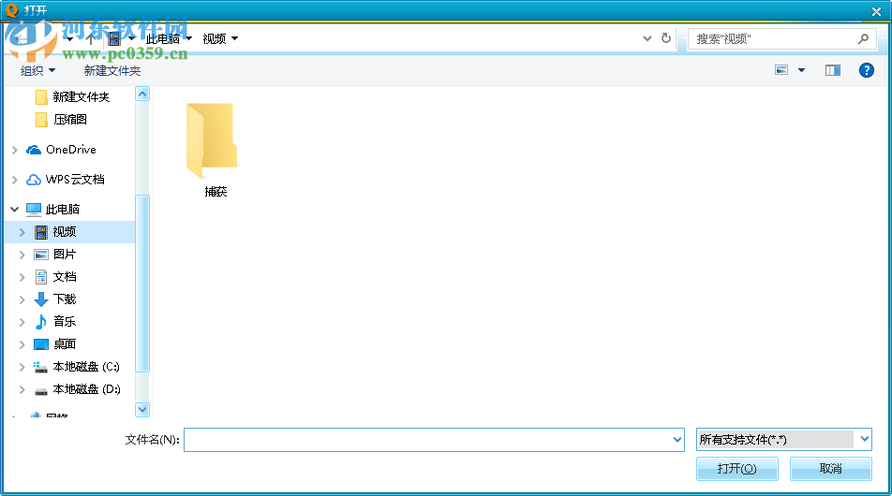This screenshot has width=892, height=496.
Task: Select 音乐 in navigation tree
Action: pyautogui.click(x=65, y=322)
